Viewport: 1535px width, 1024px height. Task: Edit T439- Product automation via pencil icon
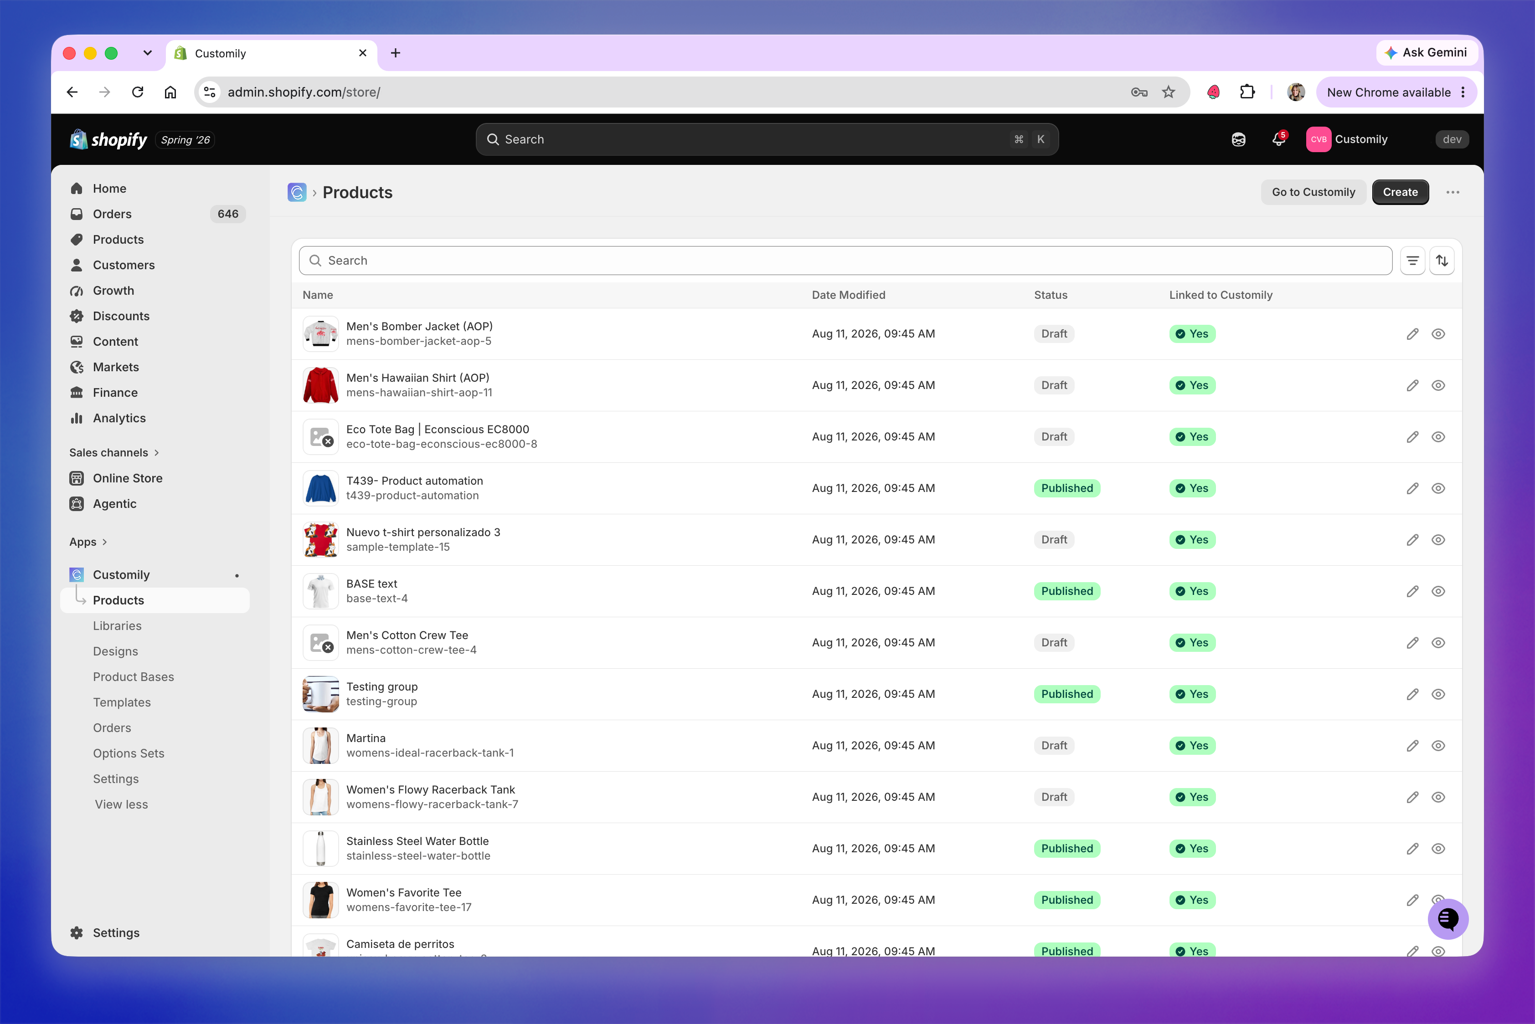point(1412,488)
